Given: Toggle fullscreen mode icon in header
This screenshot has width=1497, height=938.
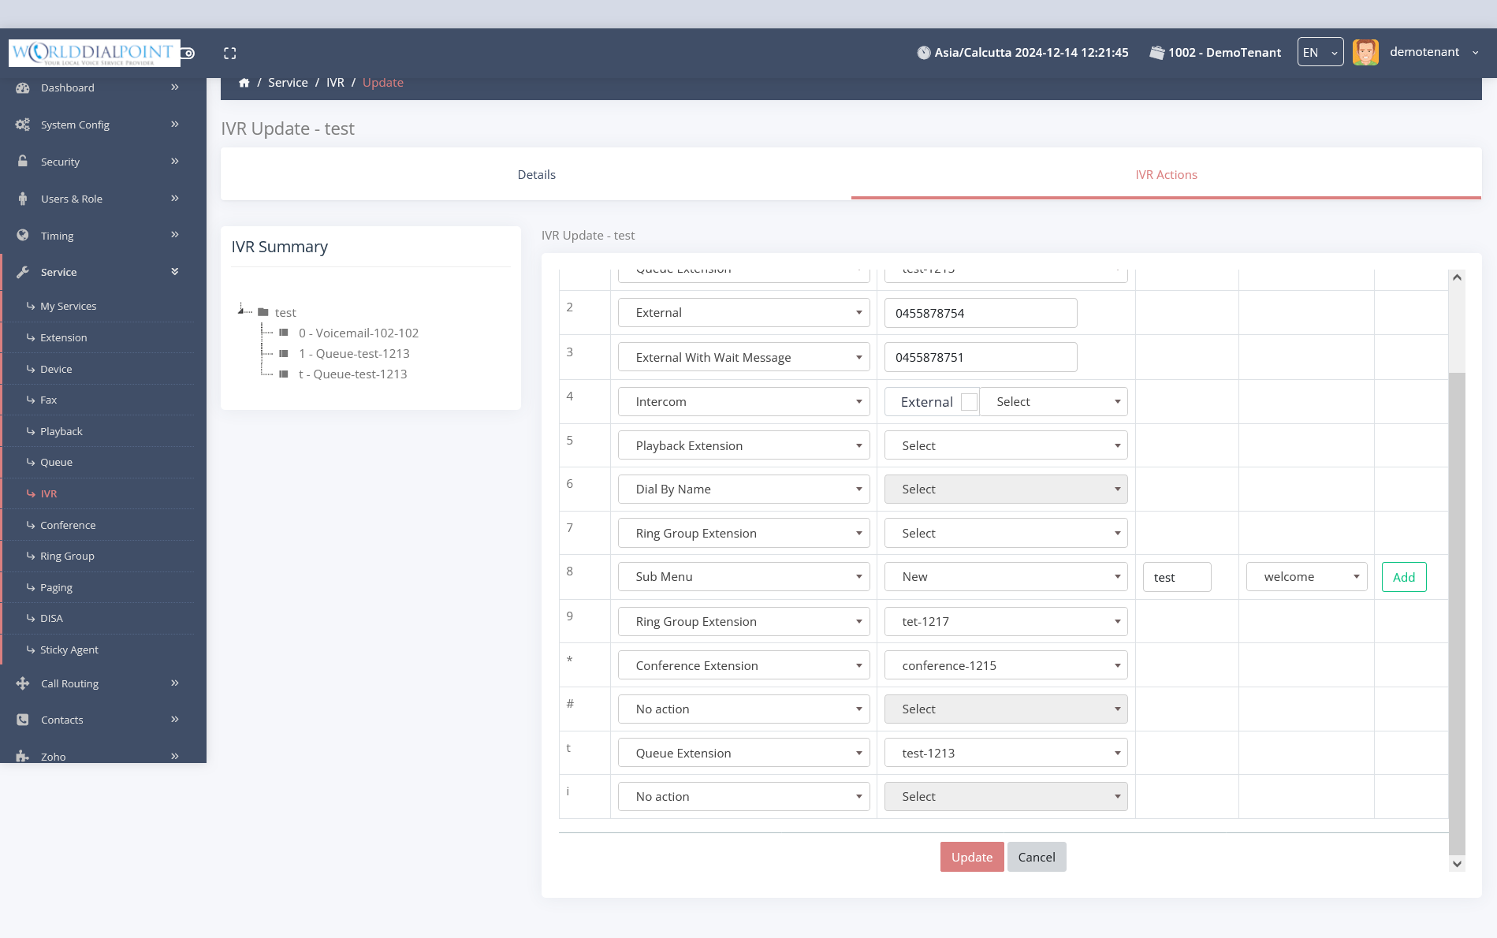Looking at the screenshot, I should [x=229, y=53].
